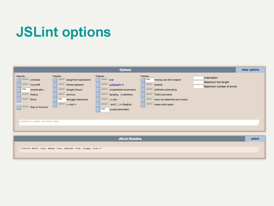Open the 'unfiltered' link next to for in

114,85
